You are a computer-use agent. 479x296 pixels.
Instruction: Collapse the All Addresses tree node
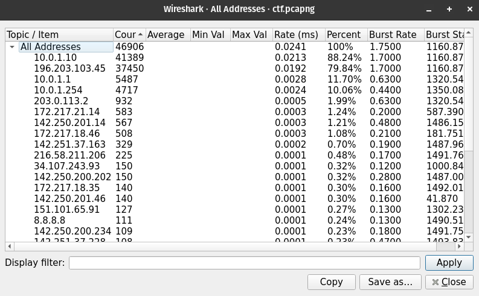12,46
